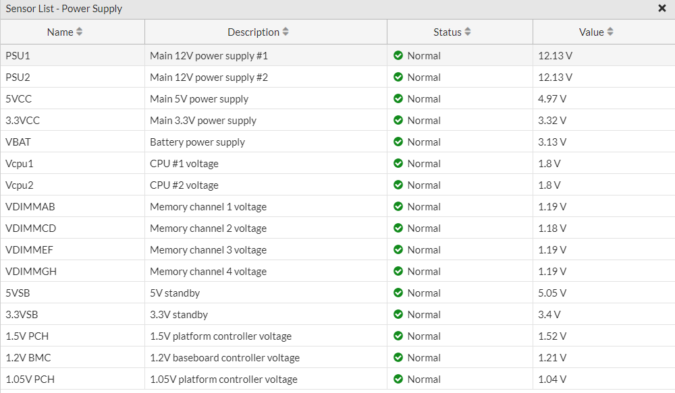The image size is (675, 393).
Task: Click the sort arrows next to Value
Action: click(x=611, y=32)
